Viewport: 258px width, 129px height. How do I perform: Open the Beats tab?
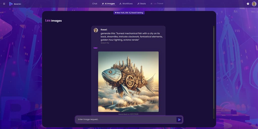(x=142, y=4)
